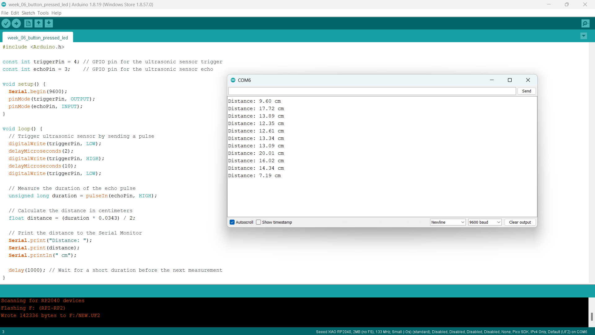Viewport: 595px width, 335px height.
Task: Expand the tab options dropdown arrow
Action: coord(584,36)
